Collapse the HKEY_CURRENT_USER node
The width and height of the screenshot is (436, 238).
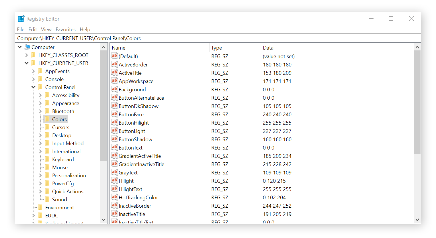point(27,63)
